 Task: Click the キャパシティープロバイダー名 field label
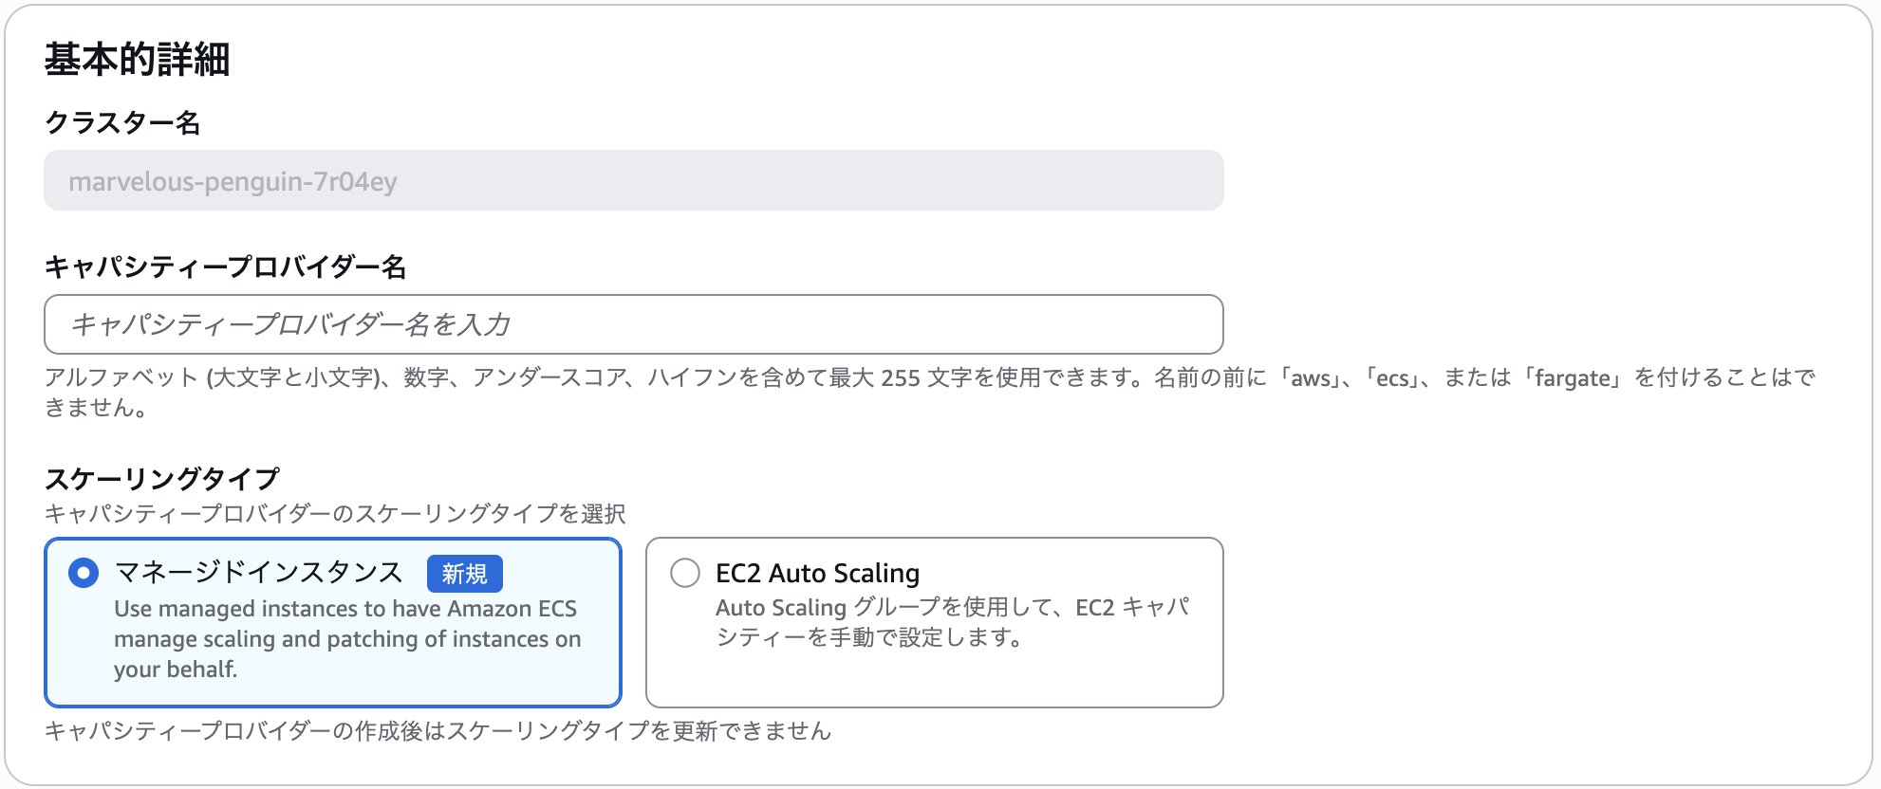[225, 267]
